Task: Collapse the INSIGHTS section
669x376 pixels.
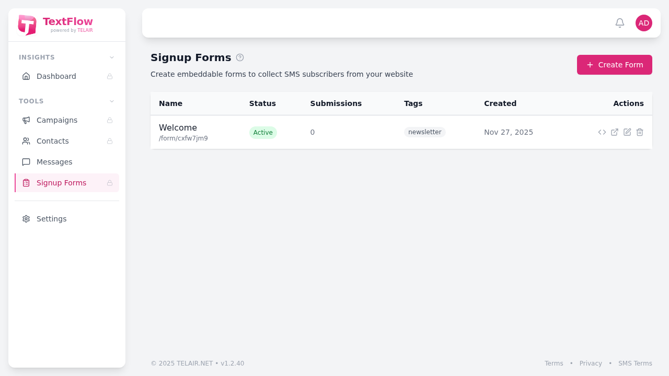Action: click(111, 57)
